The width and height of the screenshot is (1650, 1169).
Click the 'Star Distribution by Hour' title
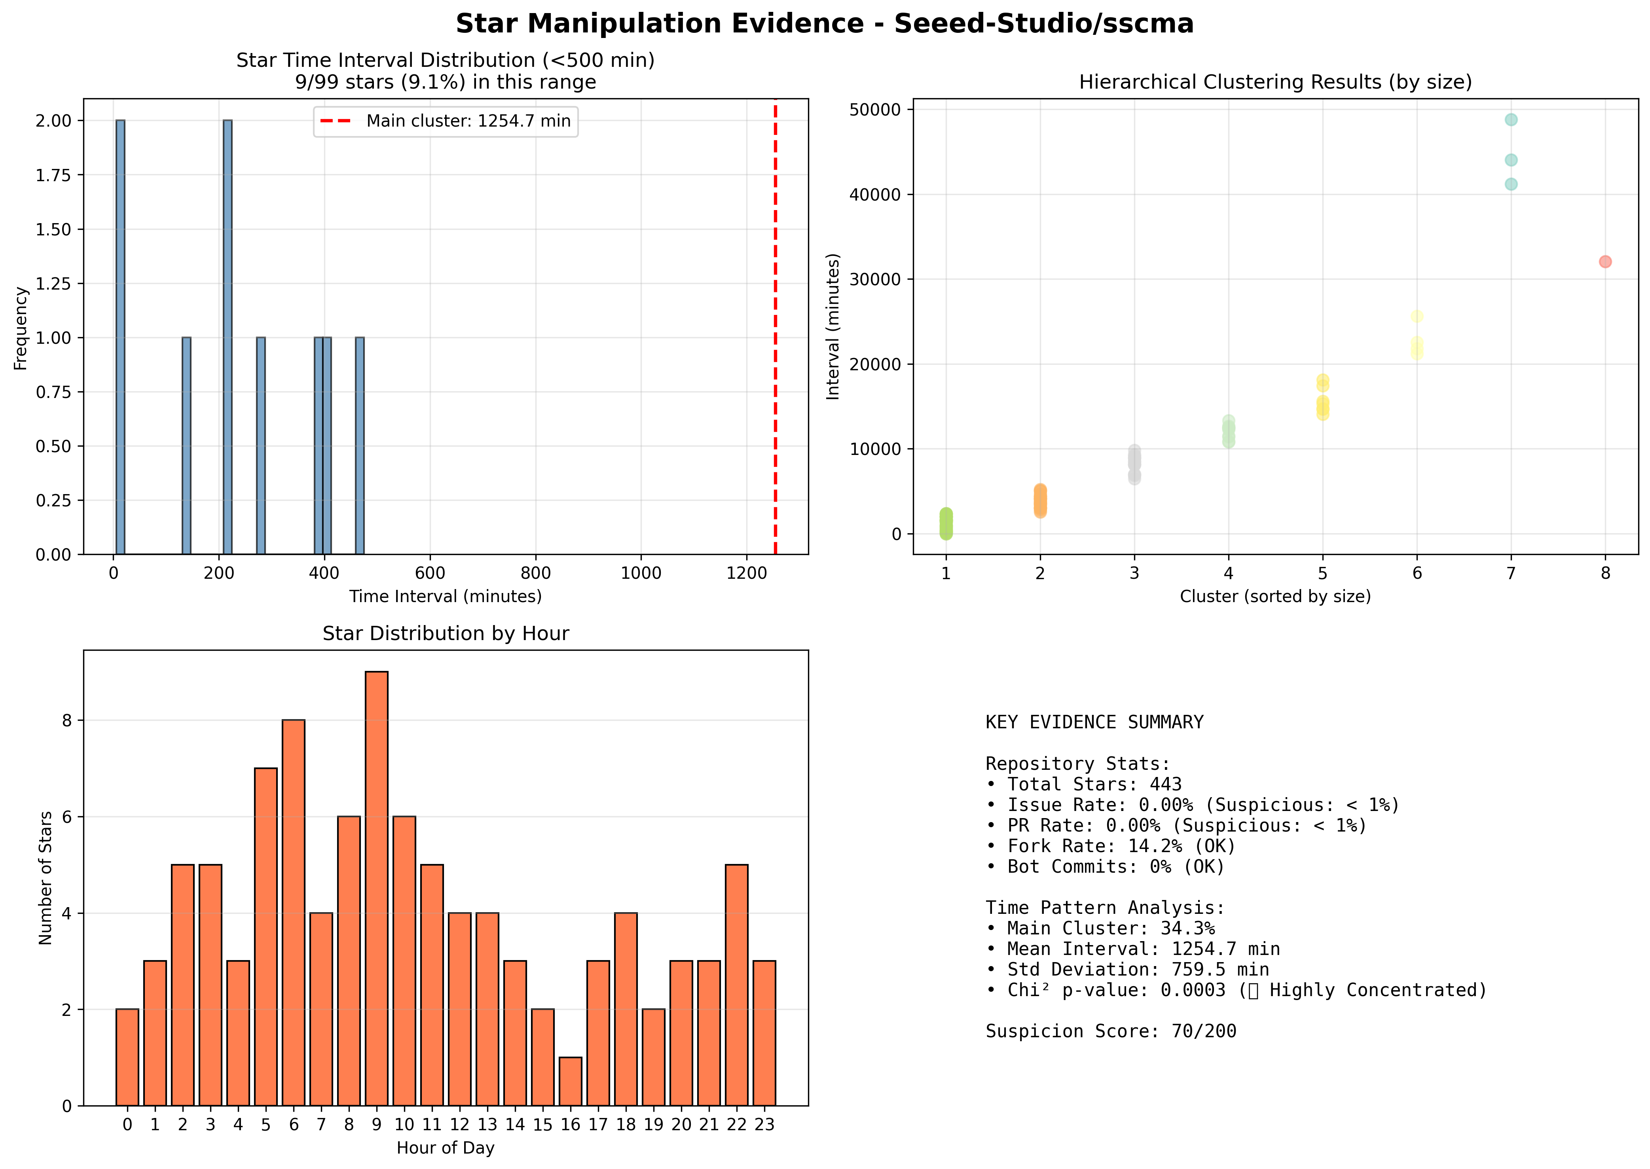(x=446, y=633)
